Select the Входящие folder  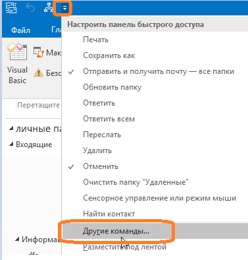pos(34,145)
